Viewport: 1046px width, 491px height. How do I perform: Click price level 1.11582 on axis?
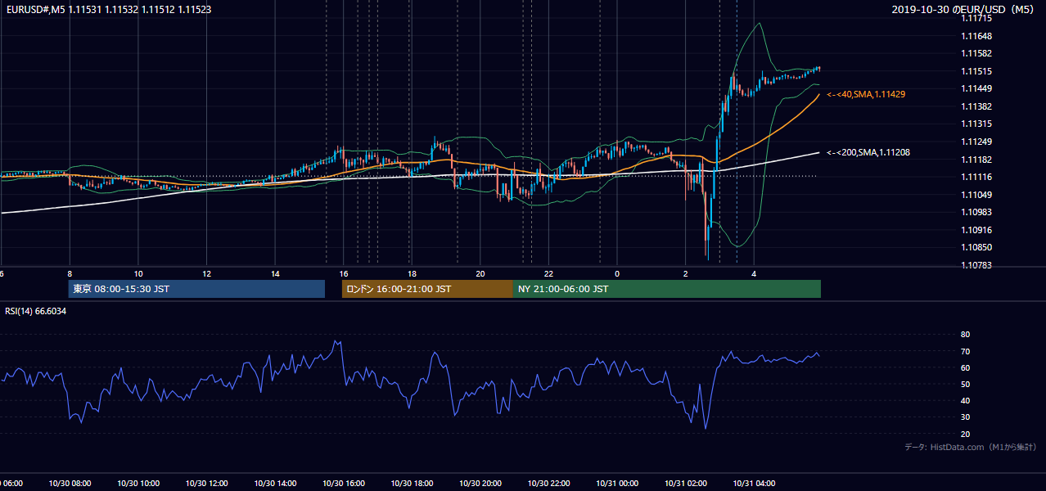coord(977,53)
